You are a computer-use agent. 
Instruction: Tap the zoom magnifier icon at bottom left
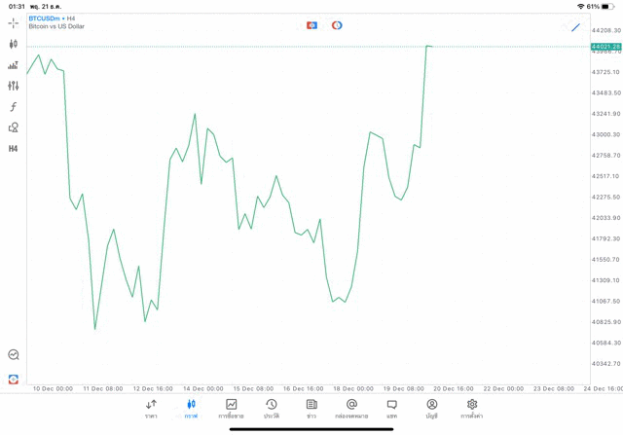pyautogui.click(x=13, y=355)
